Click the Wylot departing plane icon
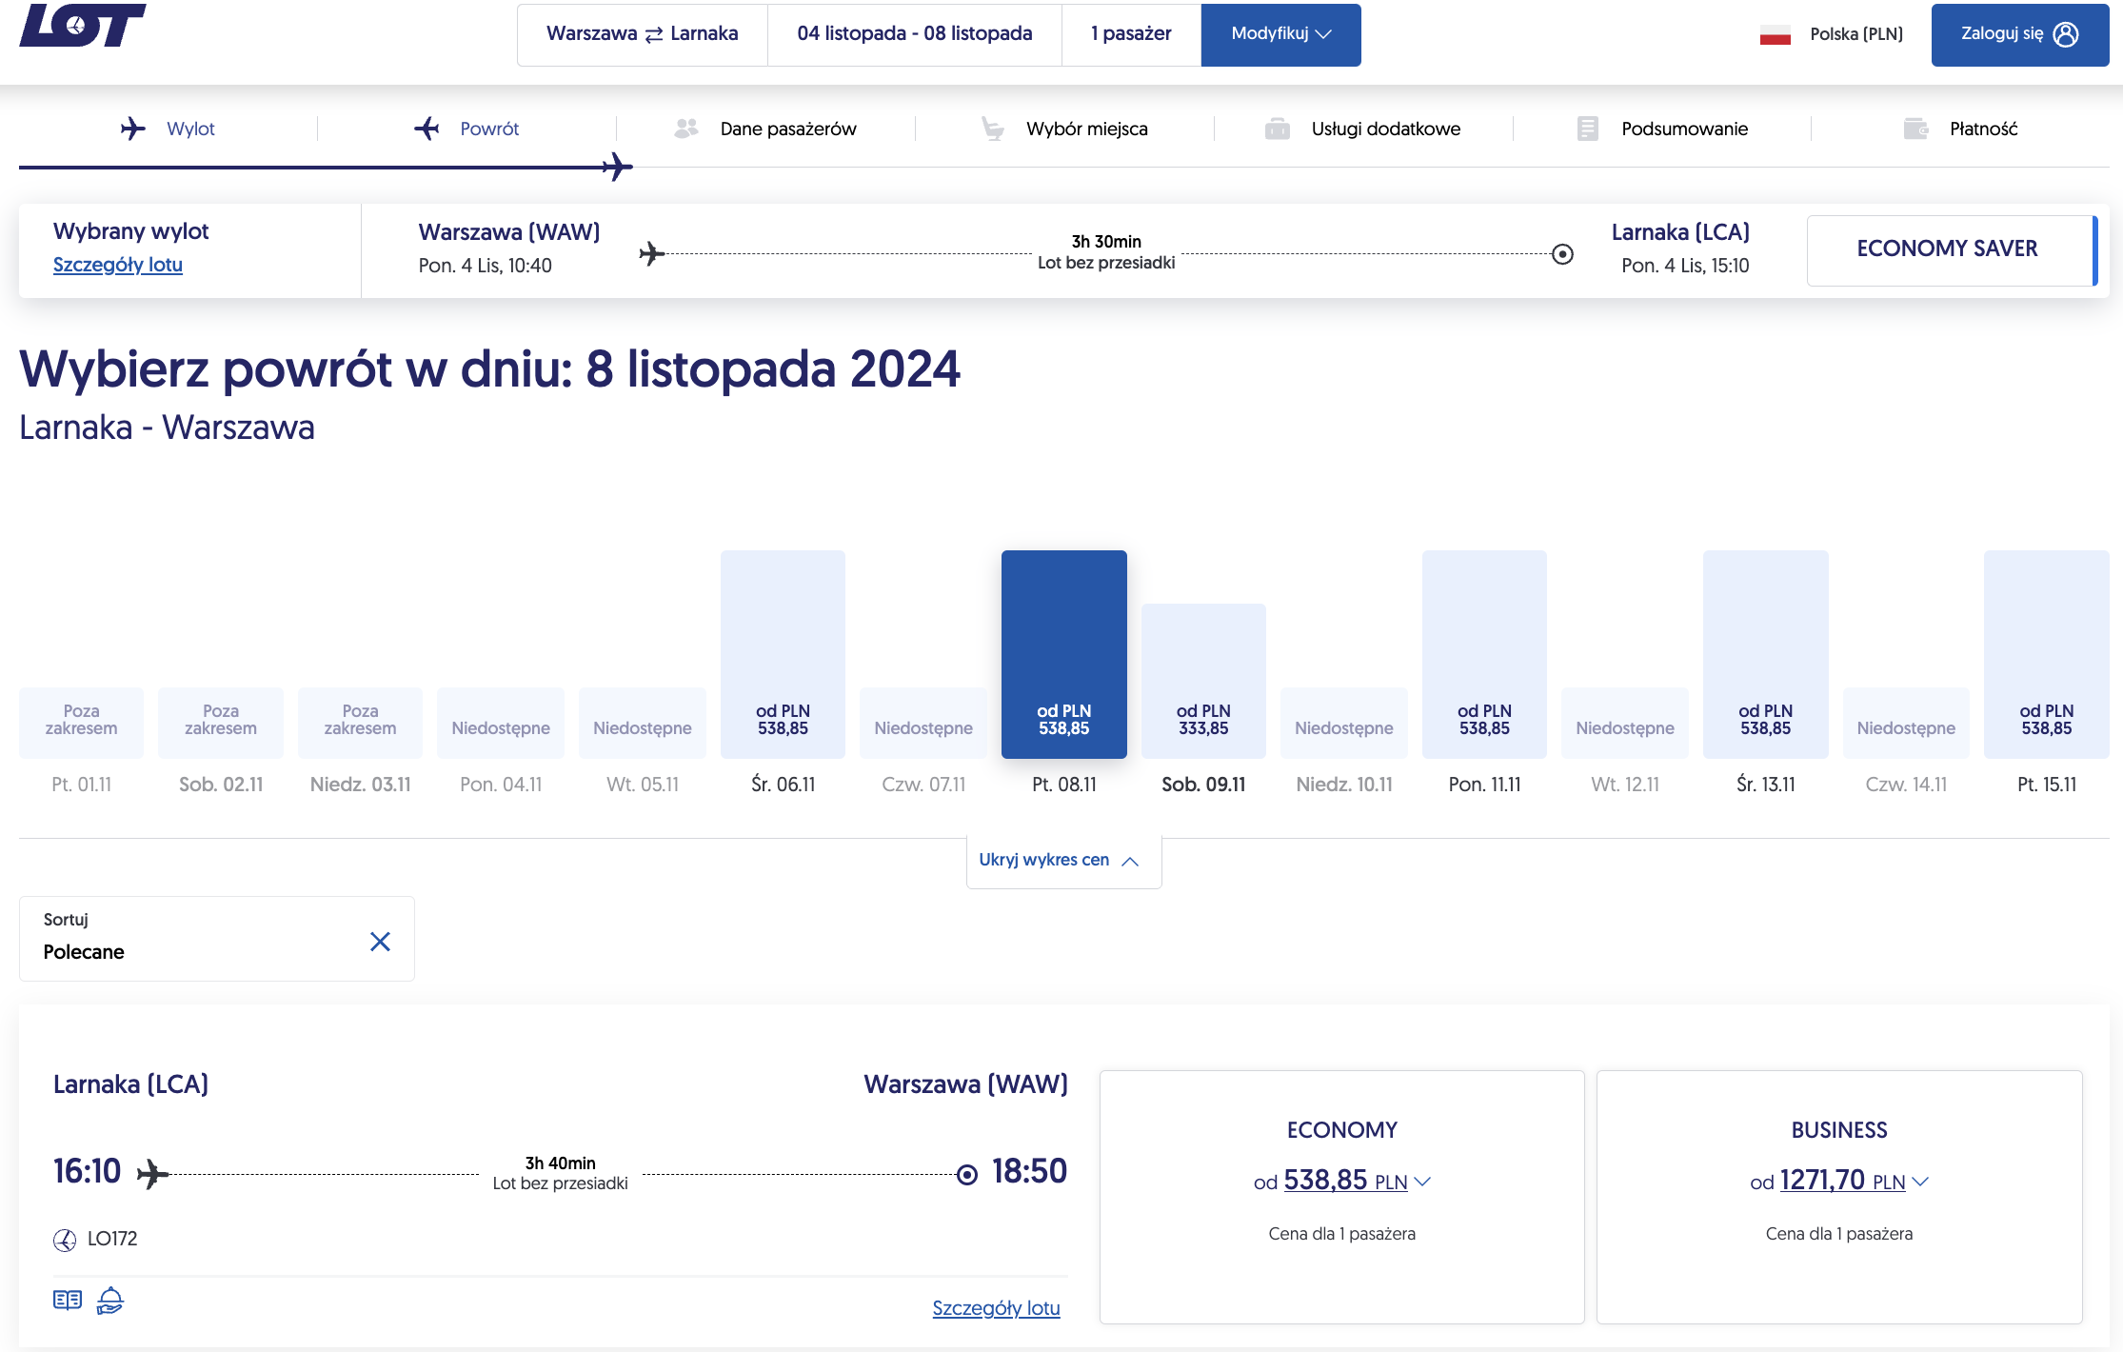2123x1352 pixels. [133, 129]
